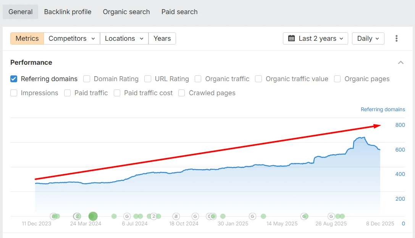Open the Last 2 years date range dropdown
415x238 pixels.
point(315,38)
